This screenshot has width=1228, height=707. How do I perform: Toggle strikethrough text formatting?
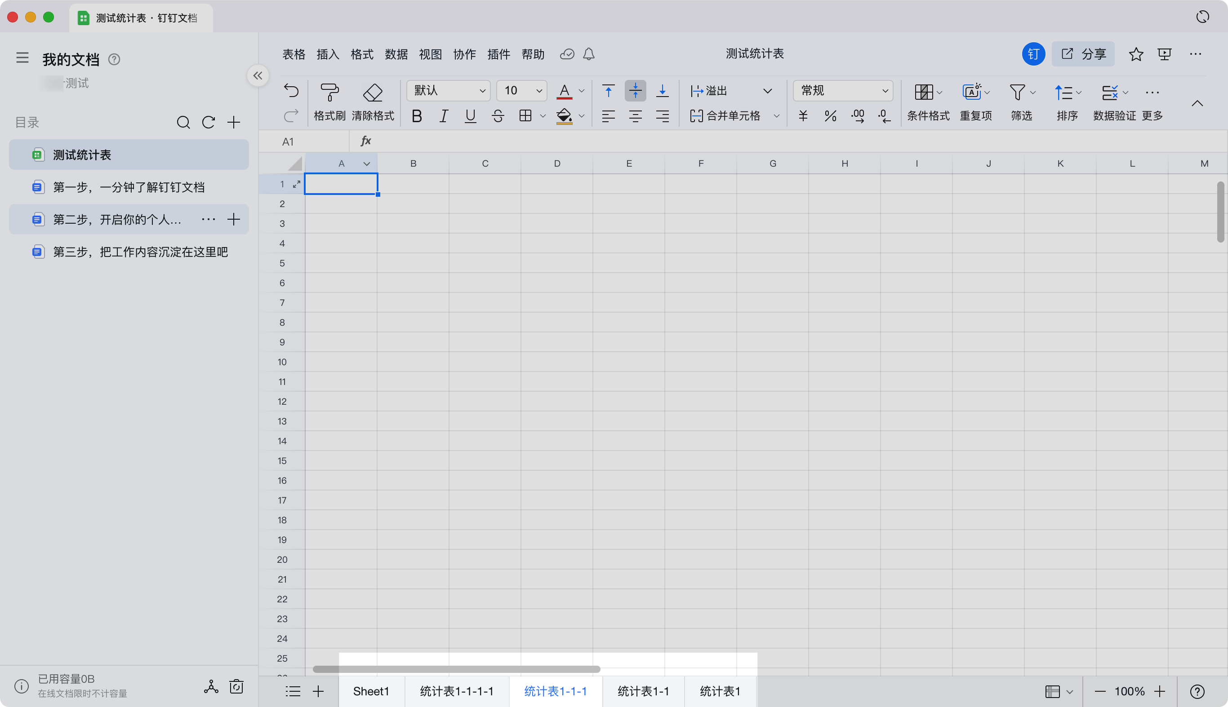pos(498,116)
